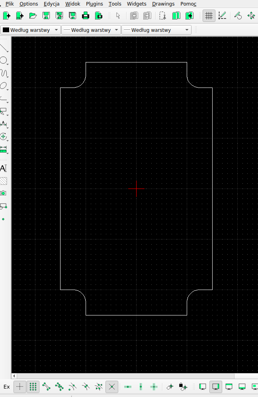
Task: Toggle grid visibility
Action: pos(209,16)
